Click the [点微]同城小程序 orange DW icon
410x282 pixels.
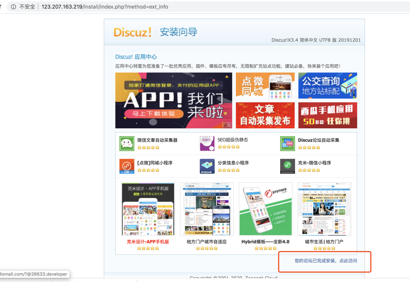pos(127,166)
